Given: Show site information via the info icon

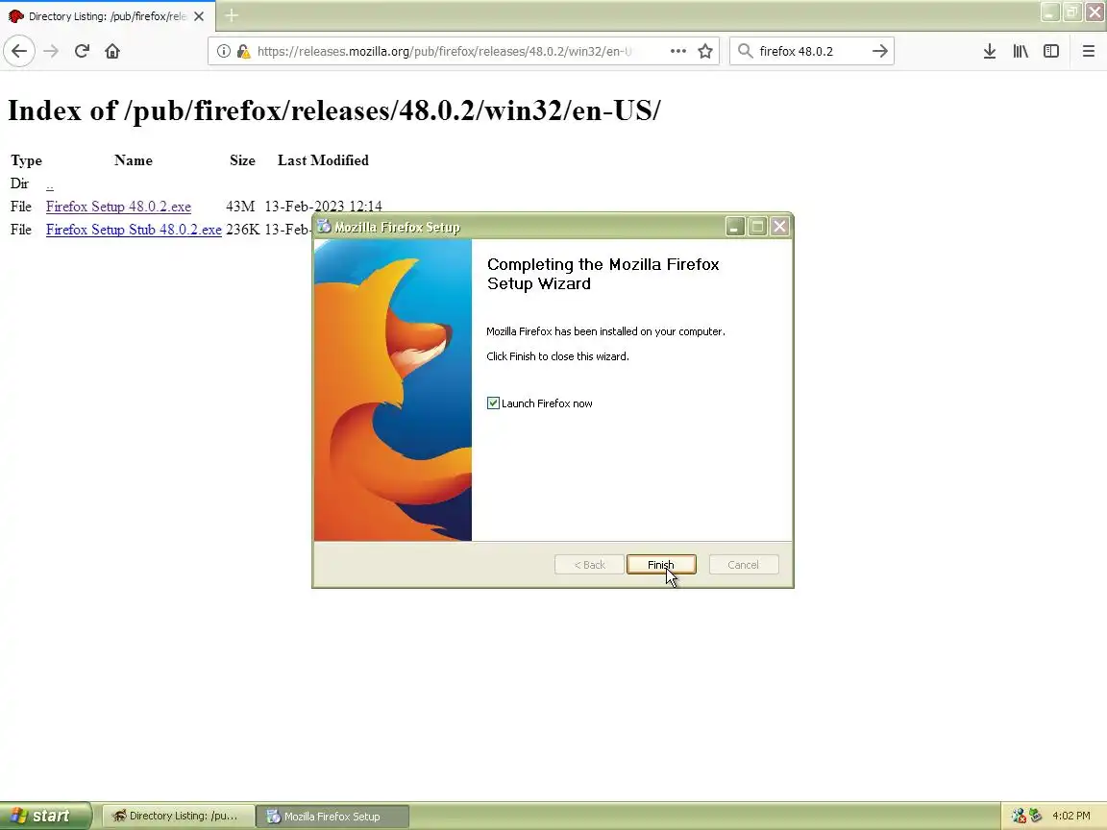Looking at the screenshot, I should pyautogui.click(x=223, y=51).
